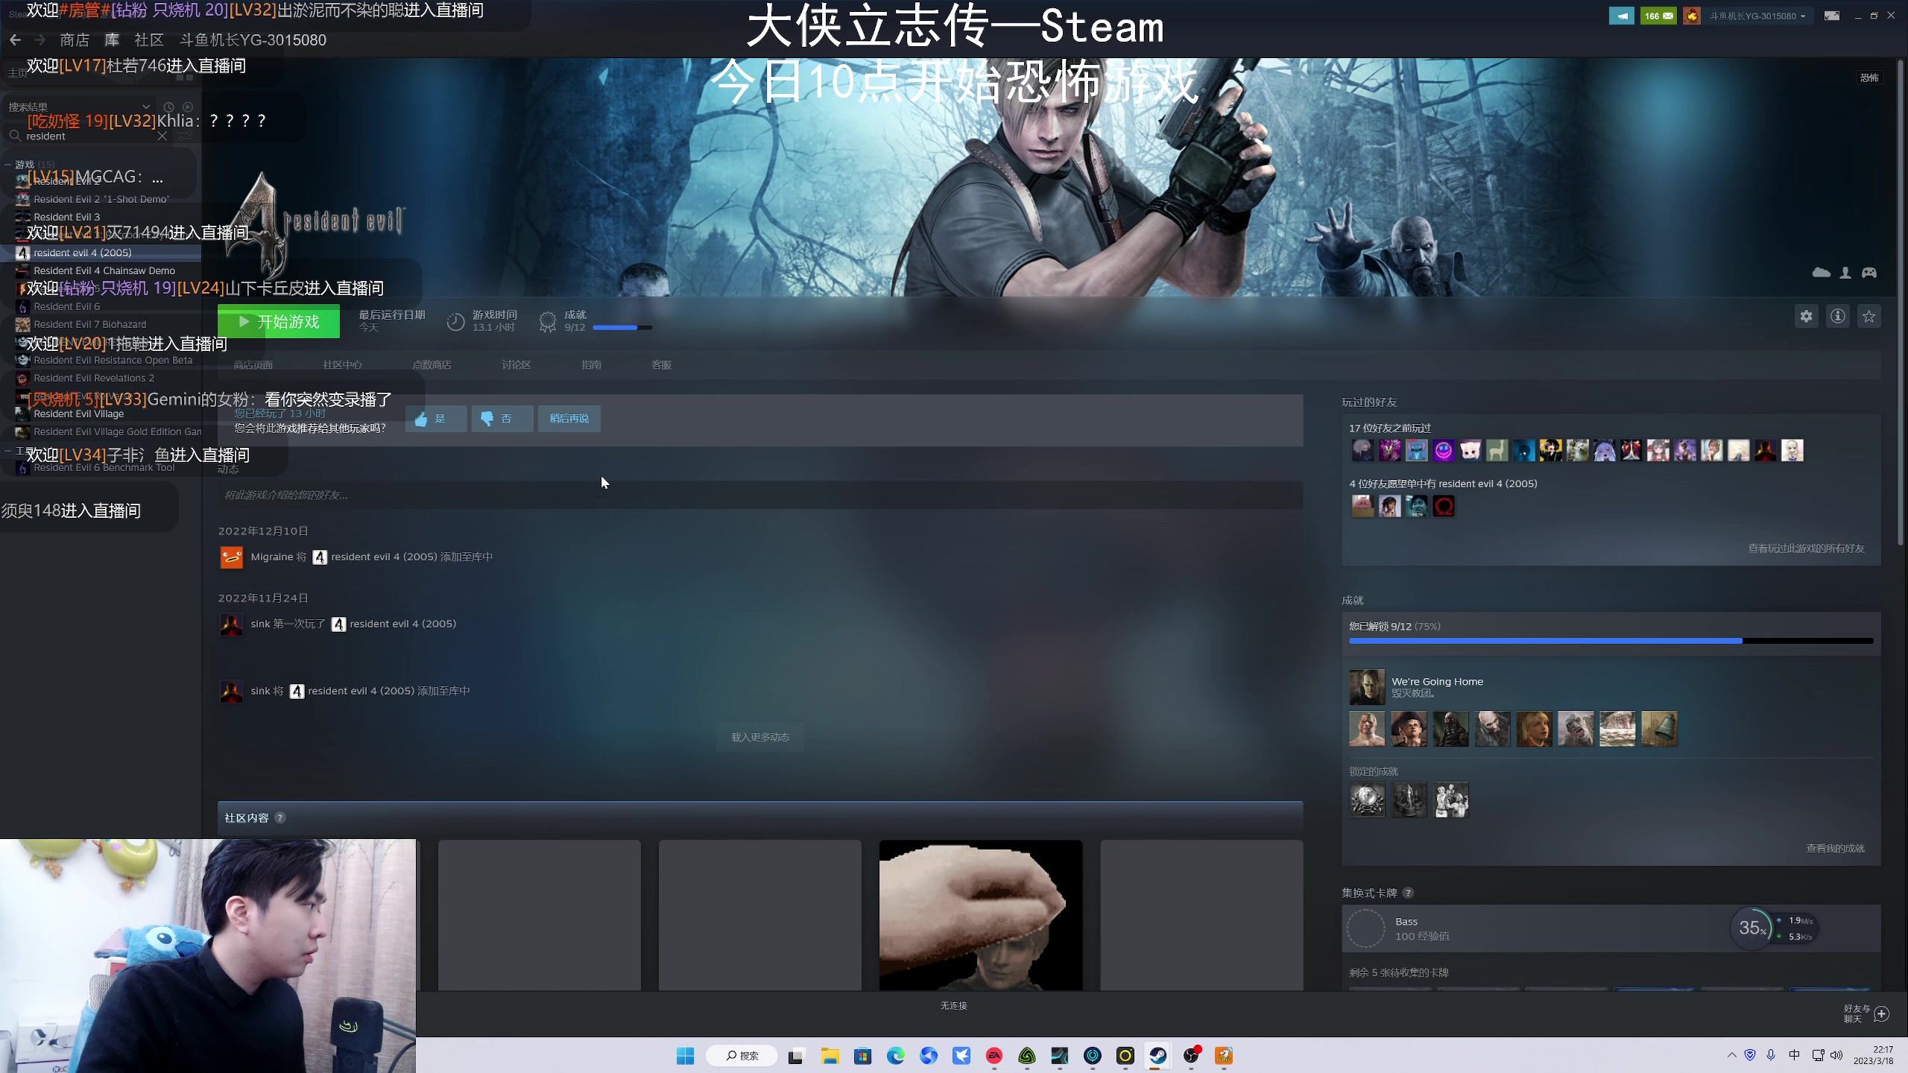Click 是 thumbs-up to recommend the game
Screen dimensions: 1908x1073
[x=436, y=418]
